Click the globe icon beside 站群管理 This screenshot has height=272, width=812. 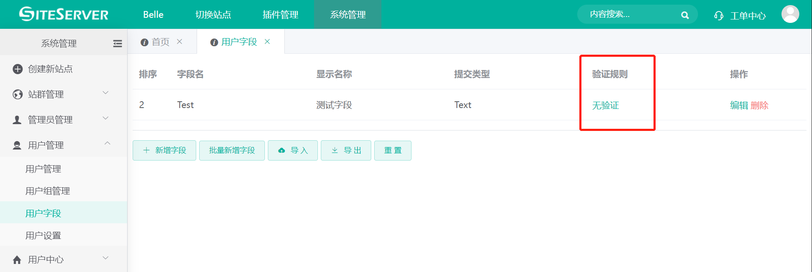pyautogui.click(x=17, y=94)
